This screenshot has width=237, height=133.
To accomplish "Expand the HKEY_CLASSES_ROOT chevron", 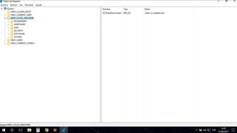I will [x=5, y=12].
